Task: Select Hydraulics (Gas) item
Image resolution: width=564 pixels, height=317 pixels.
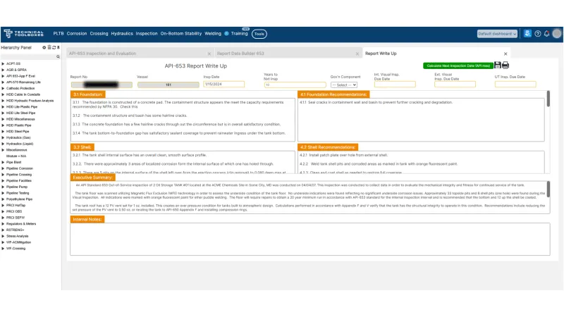Action: tap(18, 137)
